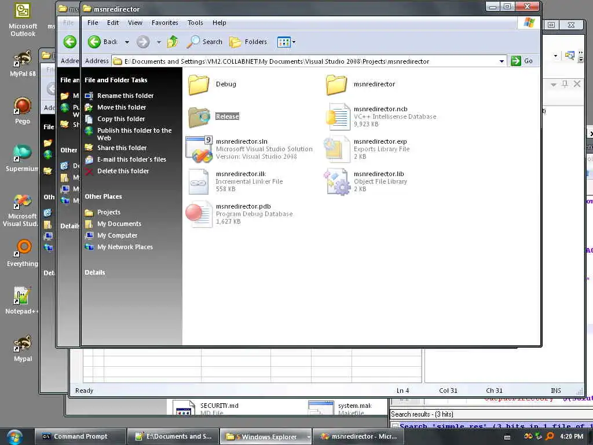Go up one folder level
Viewport: 593px width, 445px height.
[x=173, y=42]
